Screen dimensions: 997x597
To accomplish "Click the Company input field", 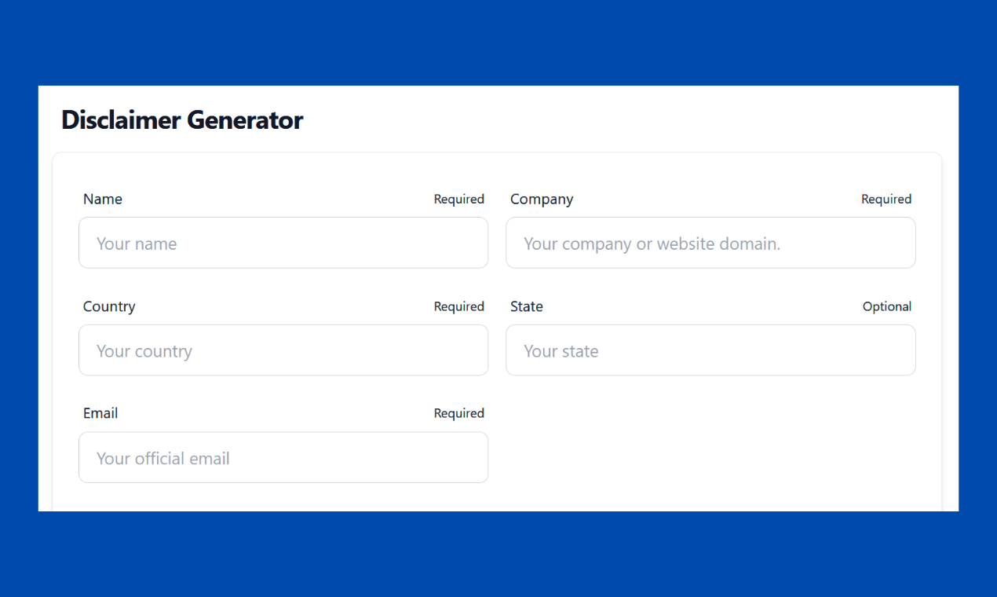I will (x=710, y=243).
